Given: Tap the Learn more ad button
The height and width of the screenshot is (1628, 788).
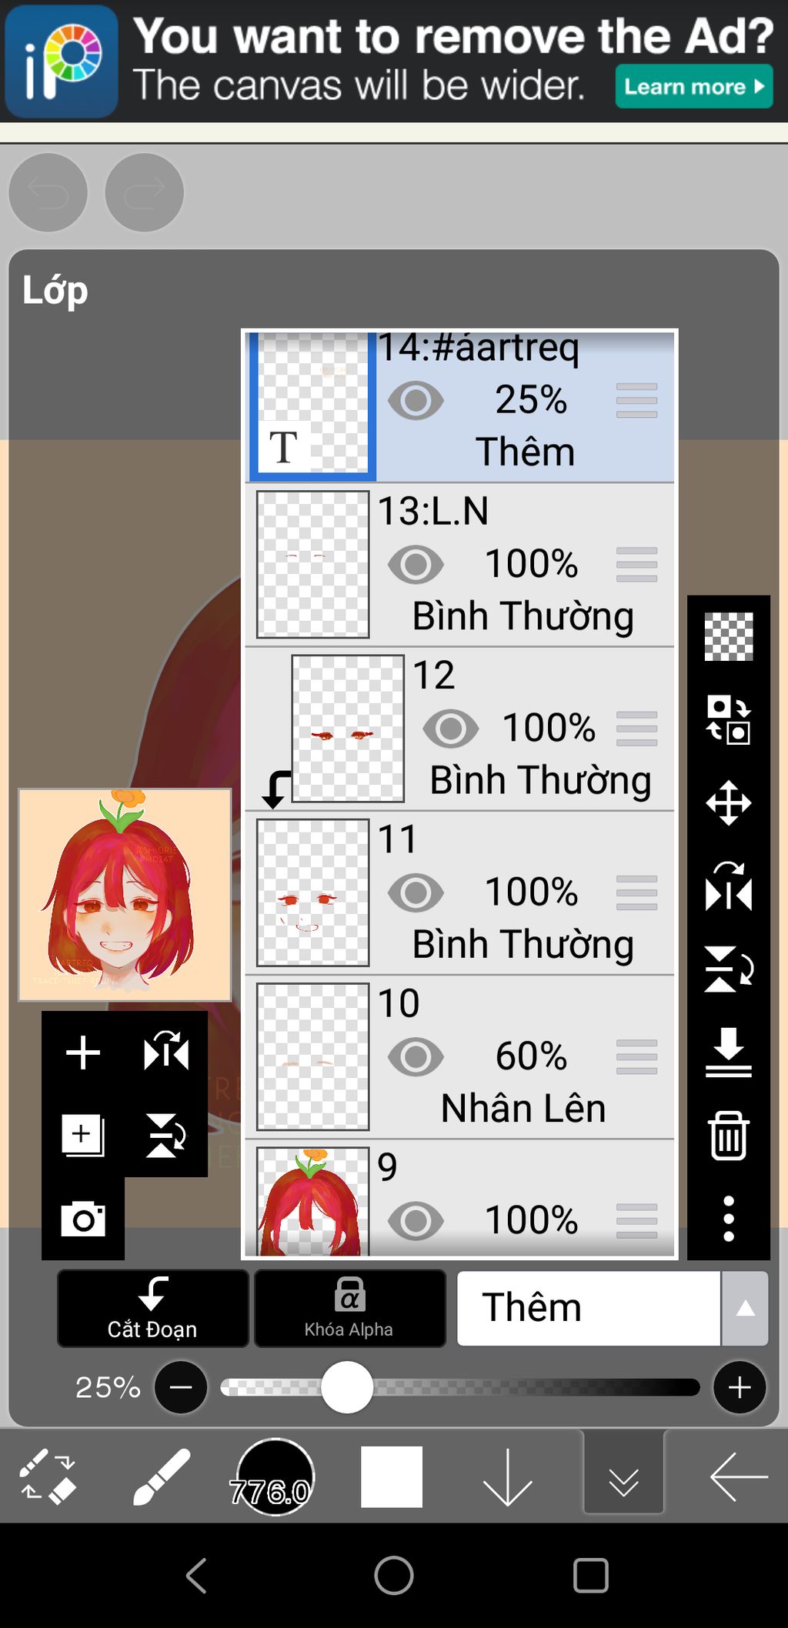Looking at the screenshot, I should [693, 86].
